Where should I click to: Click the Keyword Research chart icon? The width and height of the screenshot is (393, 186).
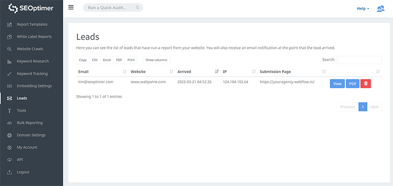(x=9, y=61)
